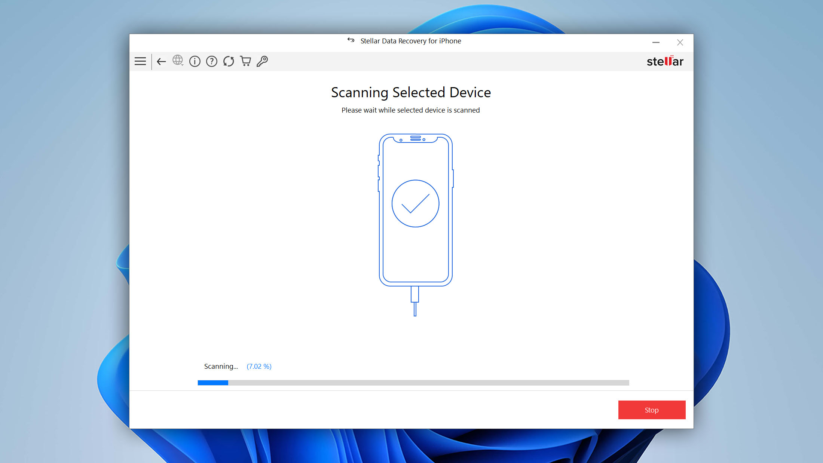823x463 pixels.
Task: Go back using the arrow icon
Action: coord(161,61)
